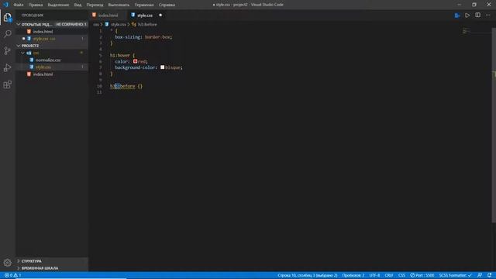Click the CRLF end-of-line indicator
This screenshot has width=496, height=279.
(389, 275)
